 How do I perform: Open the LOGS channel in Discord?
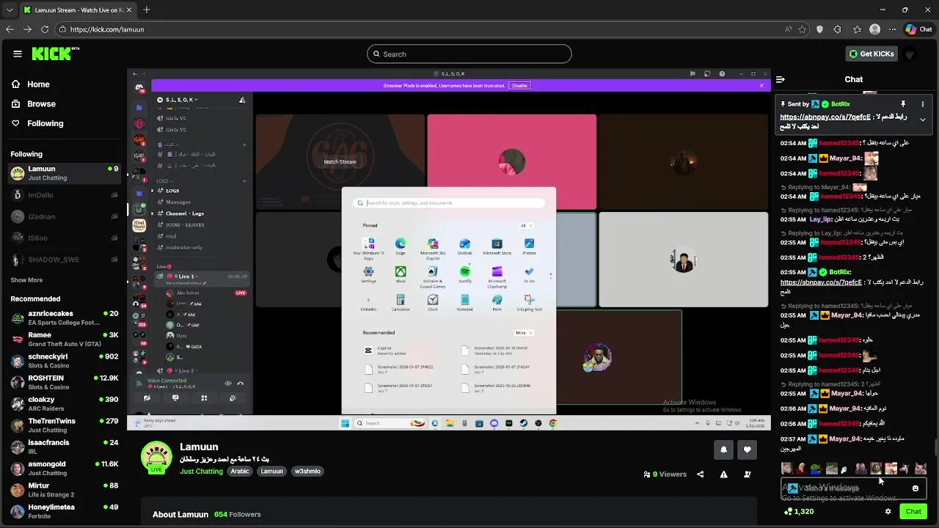[172, 191]
